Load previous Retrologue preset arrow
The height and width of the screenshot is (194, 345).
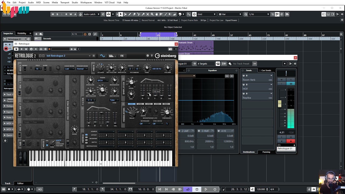40,56
